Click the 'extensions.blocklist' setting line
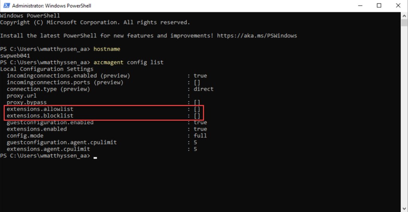The height and width of the screenshot is (212, 408). click(x=40, y=116)
